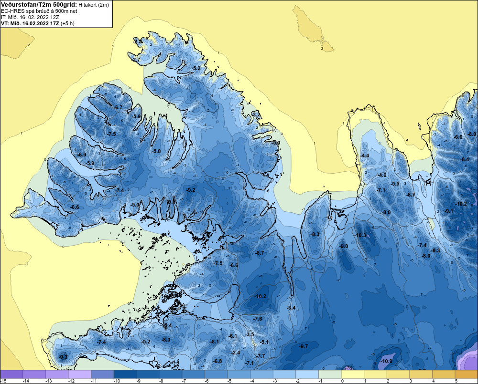Image resolution: width=478 pixels, height=384 pixels.
Task: Pick the legend swatch between -15 and -14
Action: (x=11, y=374)
